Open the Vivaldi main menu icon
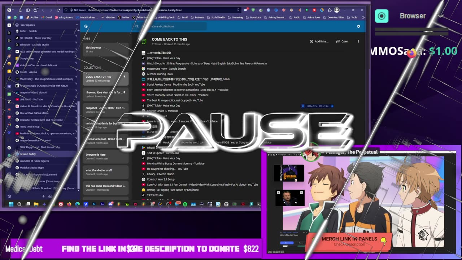This screenshot has height=260, width=462. pyautogui.click(x=9, y=10)
